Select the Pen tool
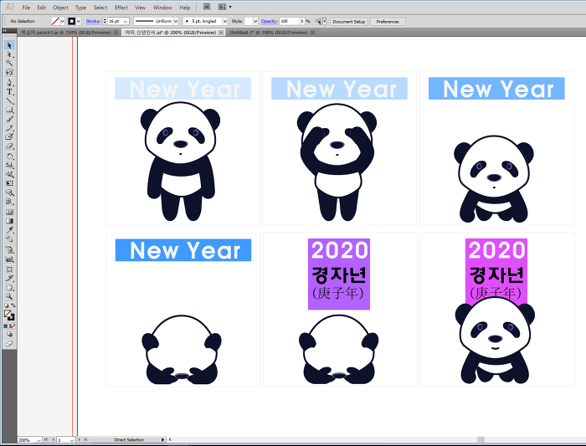586x446 pixels. pos(9,82)
